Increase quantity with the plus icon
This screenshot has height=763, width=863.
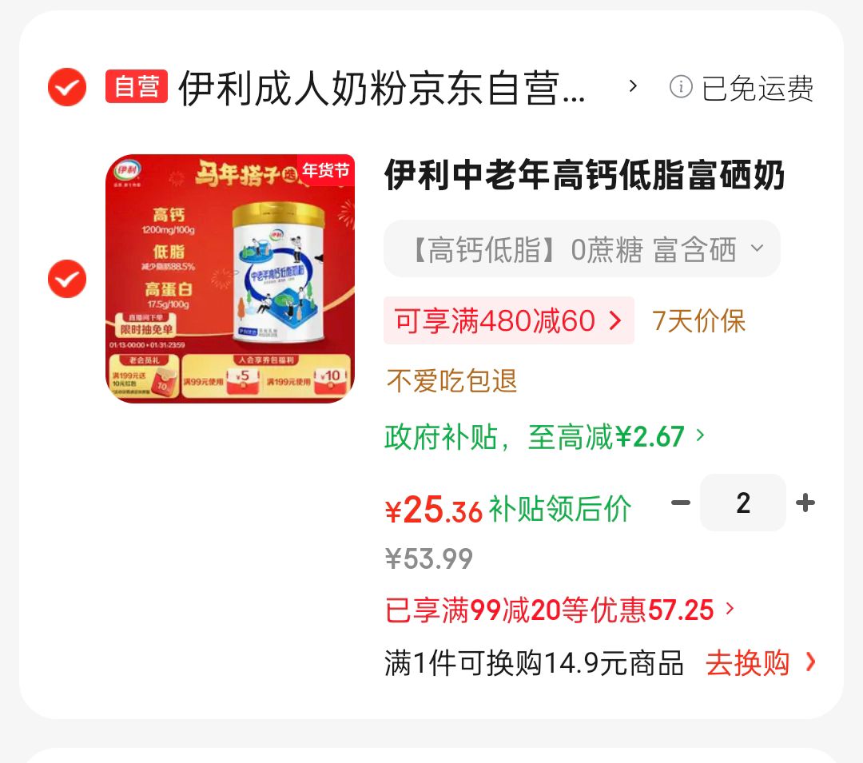(805, 503)
